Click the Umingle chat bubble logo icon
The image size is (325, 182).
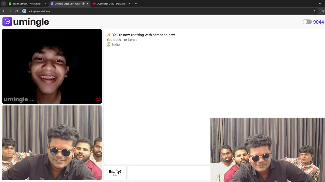pyautogui.click(x=7, y=21)
